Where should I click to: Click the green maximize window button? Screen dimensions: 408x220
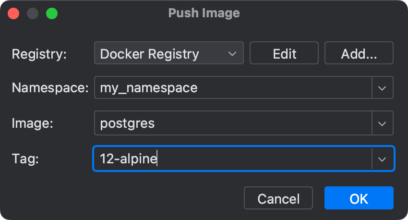coord(52,13)
